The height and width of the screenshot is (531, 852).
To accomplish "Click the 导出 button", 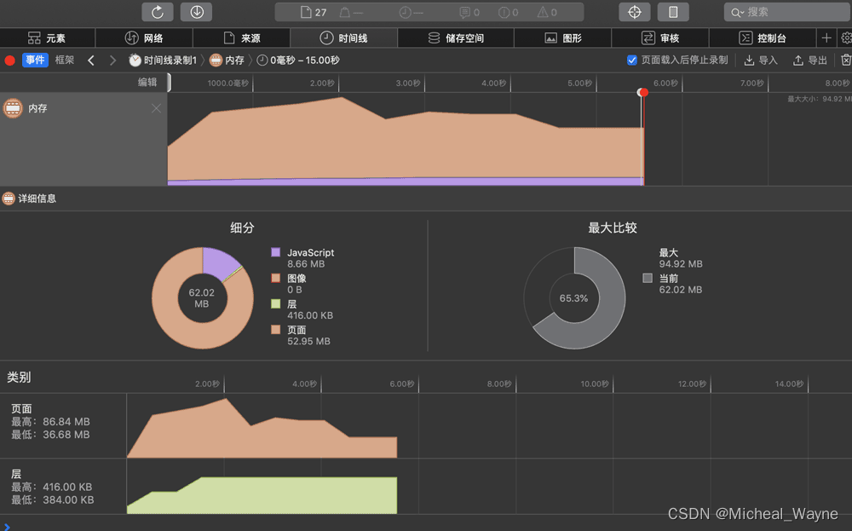I will (810, 61).
